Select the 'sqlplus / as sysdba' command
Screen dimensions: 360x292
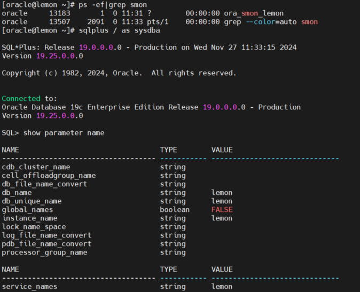[x=120, y=30]
